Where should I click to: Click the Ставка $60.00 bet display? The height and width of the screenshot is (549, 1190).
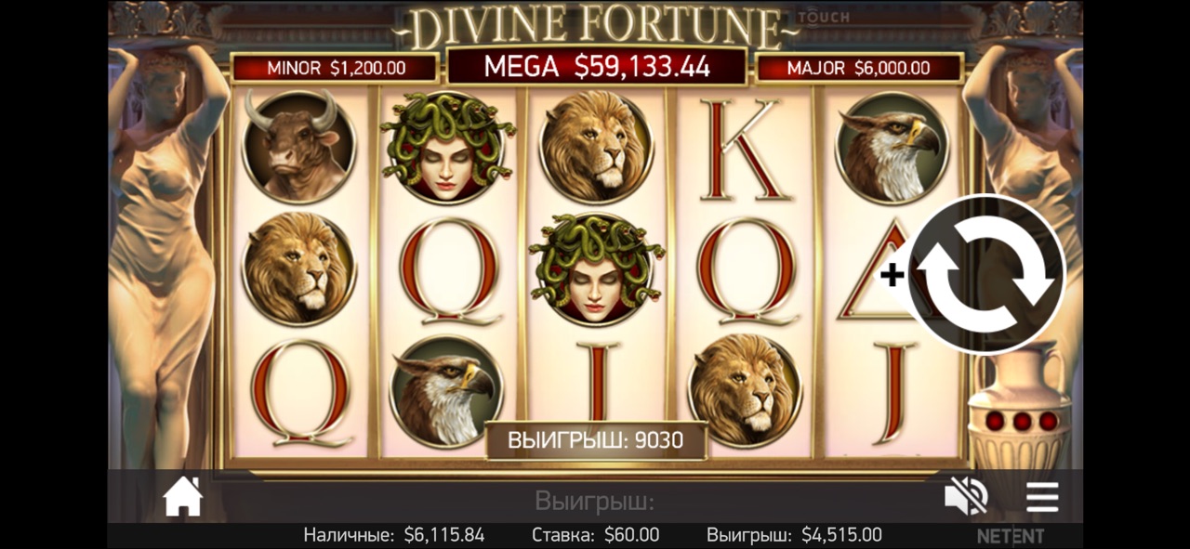[x=595, y=535]
